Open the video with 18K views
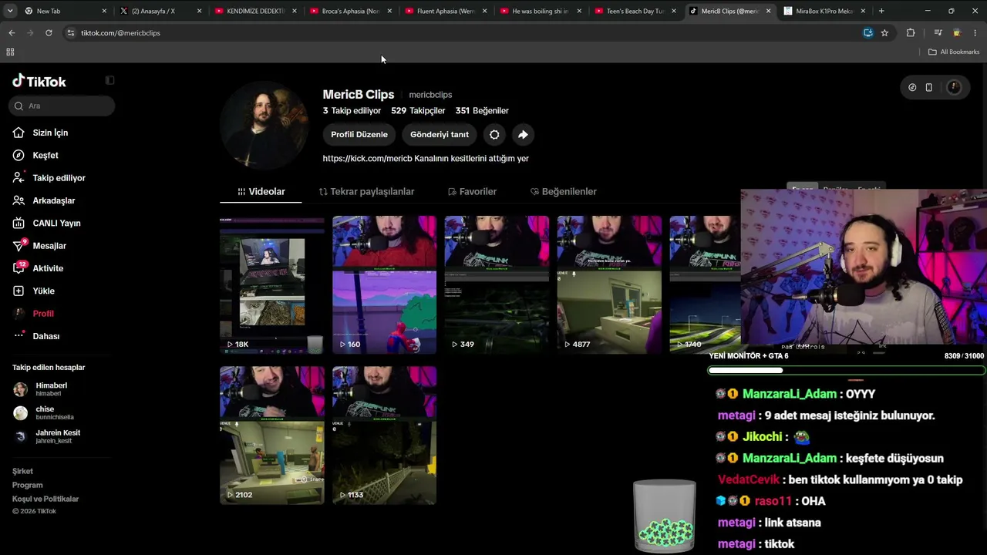The height and width of the screenshot is (555, 987). pyautogui.click(x=272, y=284)
